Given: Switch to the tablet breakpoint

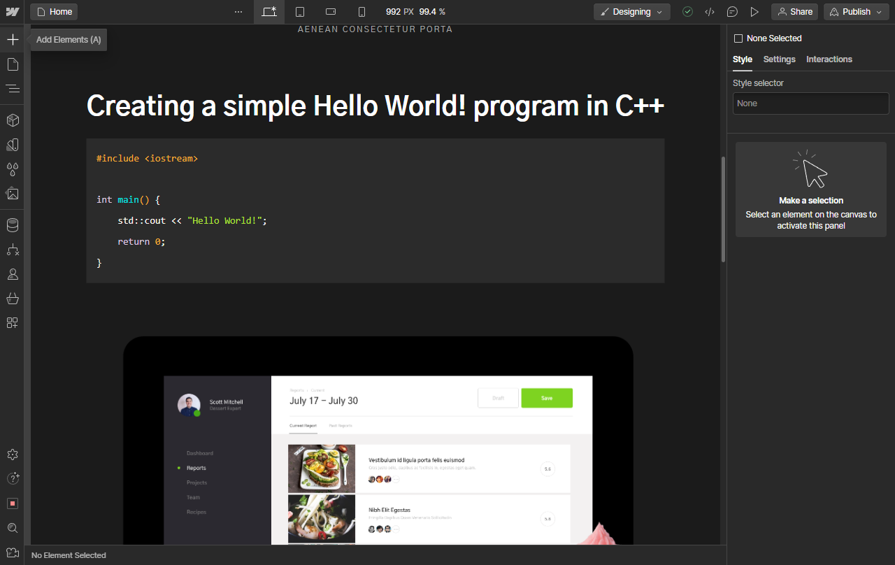Looking at the screenshot, I should pos(300,12).
